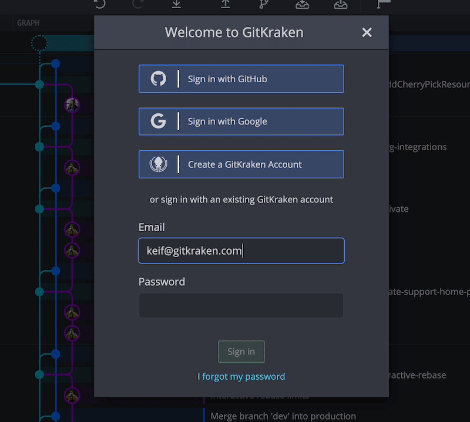This screenshot has width=470, height=422.
Task: Focus the Email input field
Action: (x=241, y=251)
